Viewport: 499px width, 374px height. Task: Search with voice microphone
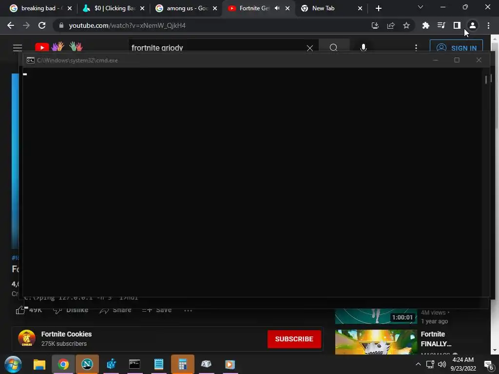pos(364,48)
